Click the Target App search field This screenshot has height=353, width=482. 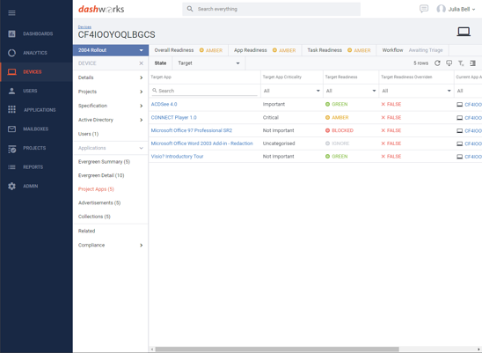click(204, 91)
